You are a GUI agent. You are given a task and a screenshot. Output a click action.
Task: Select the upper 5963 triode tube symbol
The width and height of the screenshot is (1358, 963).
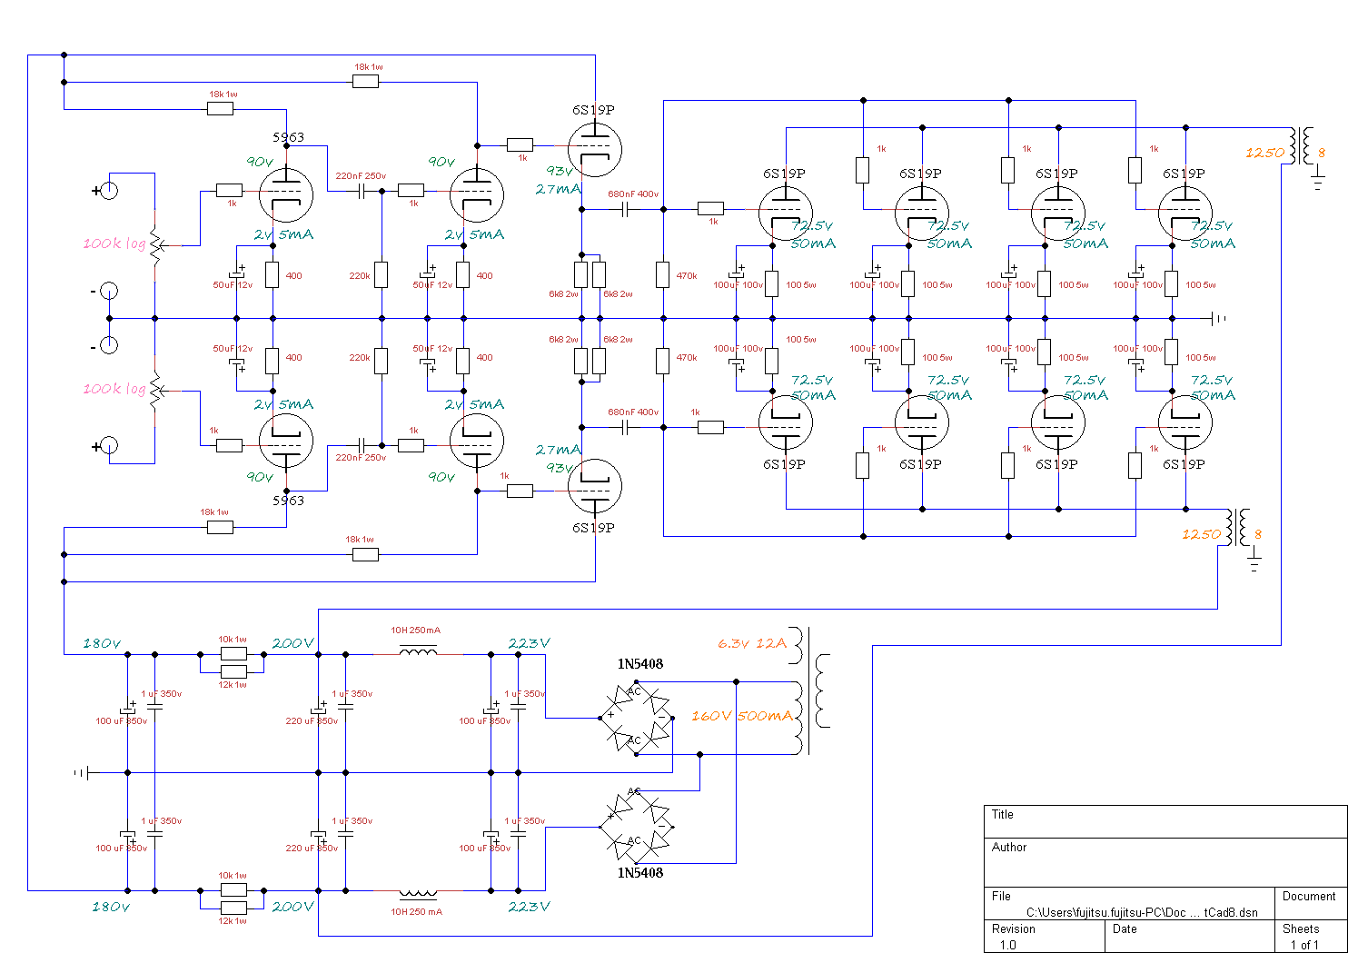click(286, 194)
